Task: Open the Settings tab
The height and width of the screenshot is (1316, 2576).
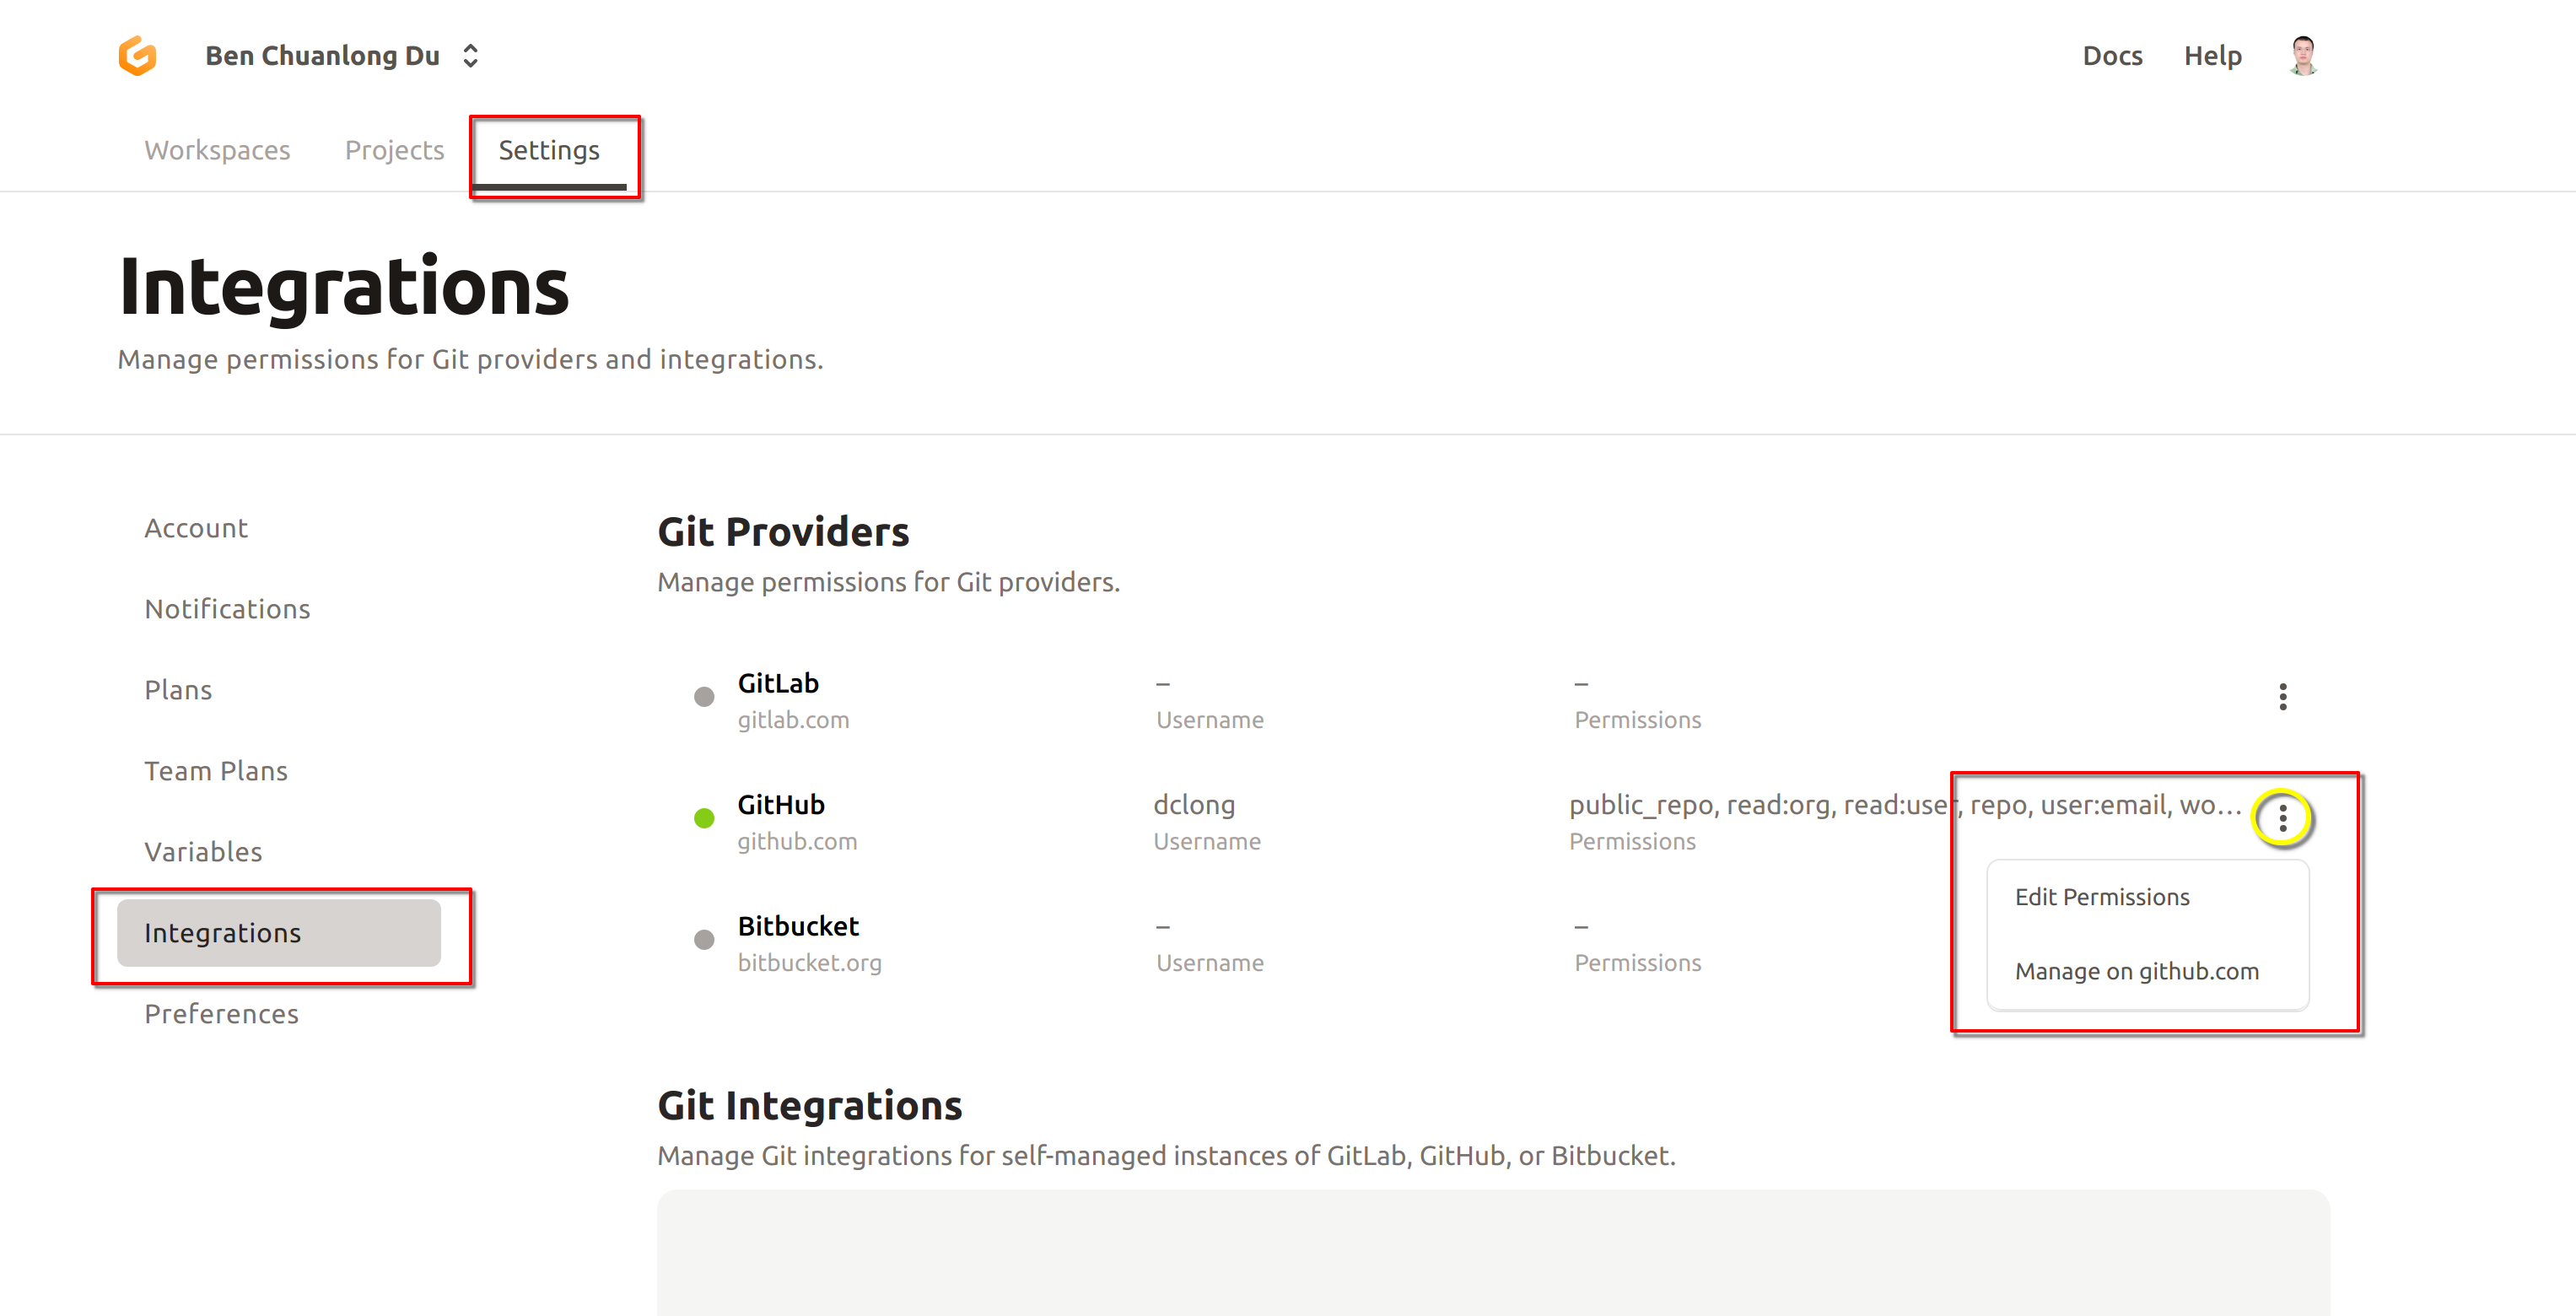Action: 549,150
